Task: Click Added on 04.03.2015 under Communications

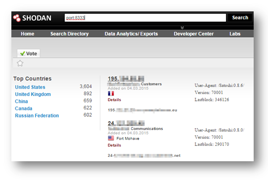Action: 128,133
